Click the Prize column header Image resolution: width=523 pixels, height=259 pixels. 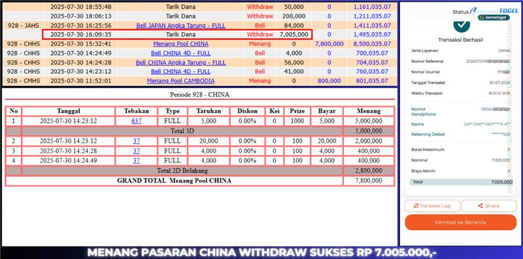(297, 111)
